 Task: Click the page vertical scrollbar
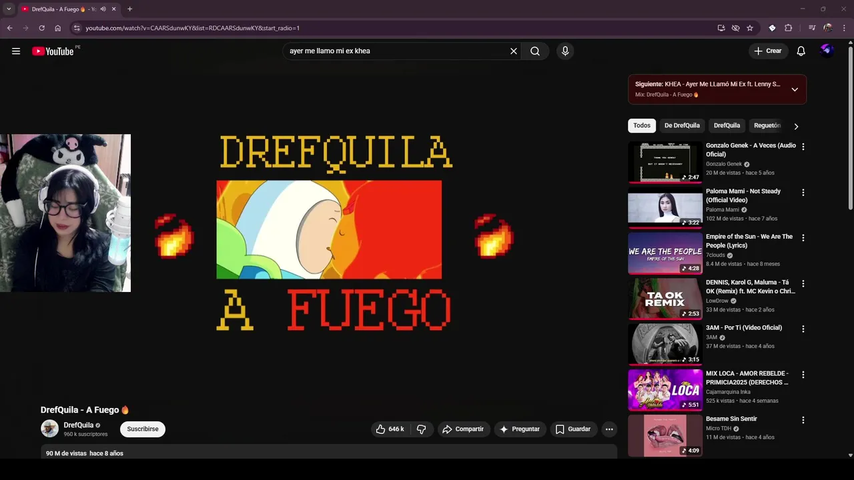(850, 127)
